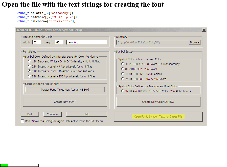Click the Create New FONT button

[64, 102]
